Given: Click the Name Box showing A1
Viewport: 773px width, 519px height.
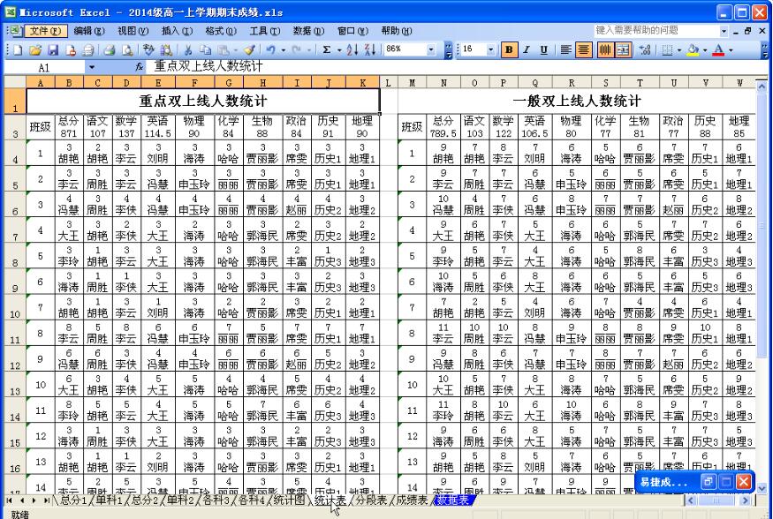Looking at the screenshot, I should coord(44,67).
